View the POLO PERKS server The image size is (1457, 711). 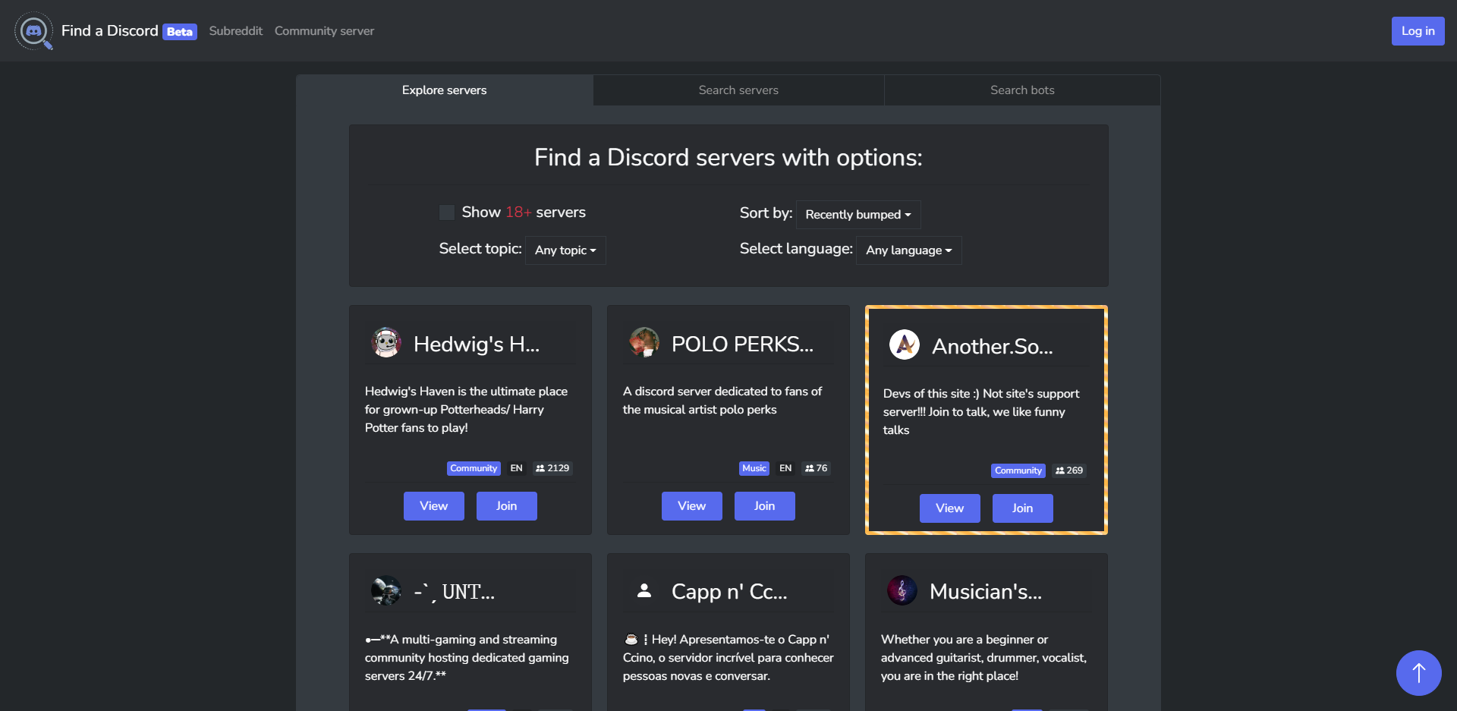click(x=691, y=506)
